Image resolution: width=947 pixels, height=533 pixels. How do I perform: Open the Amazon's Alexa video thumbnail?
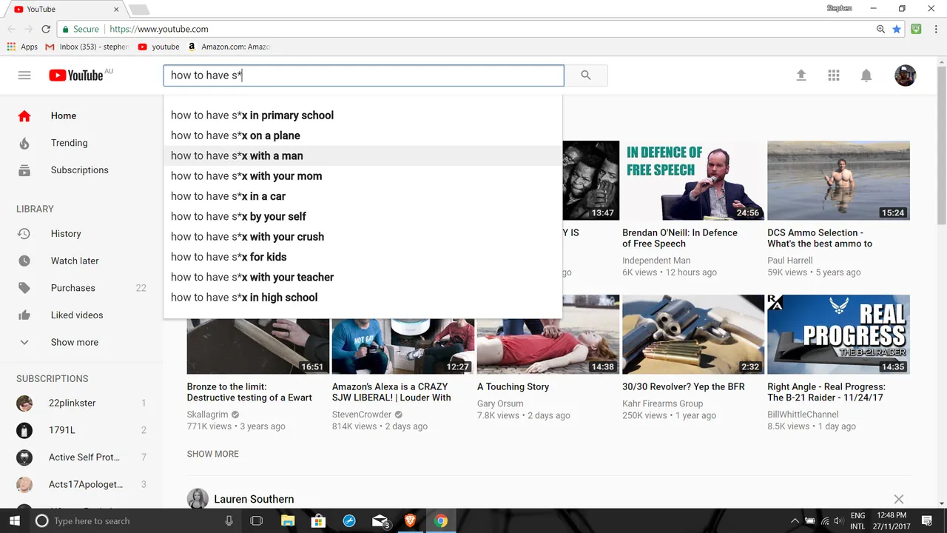tap(403, 346)
